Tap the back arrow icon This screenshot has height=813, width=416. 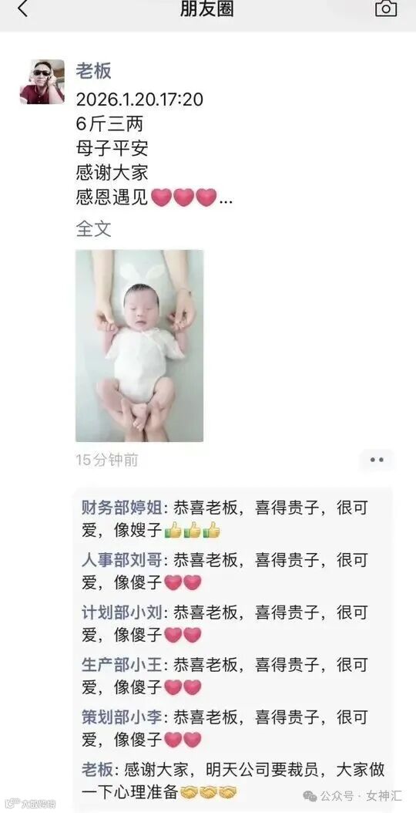pyautogui.click(x=23, y=8)
